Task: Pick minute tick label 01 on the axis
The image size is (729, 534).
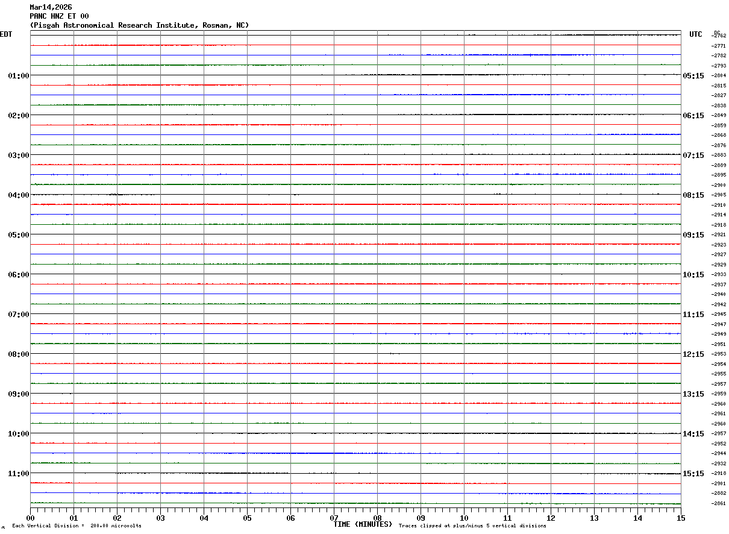Action: tap(74, 518)
